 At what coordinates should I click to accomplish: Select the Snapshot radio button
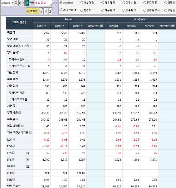[x=61, y=3]
